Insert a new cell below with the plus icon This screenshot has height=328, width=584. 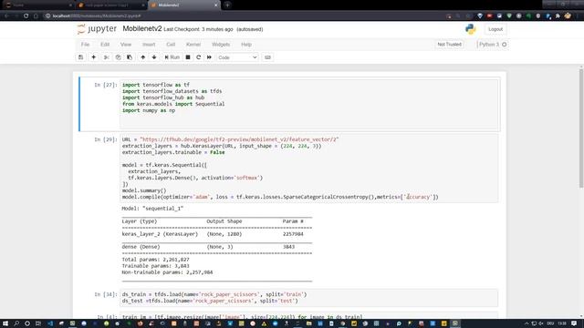click(93, 57)
